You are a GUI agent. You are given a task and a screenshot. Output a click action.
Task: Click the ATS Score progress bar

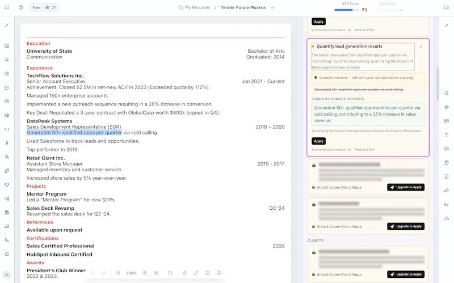point(346,10)
